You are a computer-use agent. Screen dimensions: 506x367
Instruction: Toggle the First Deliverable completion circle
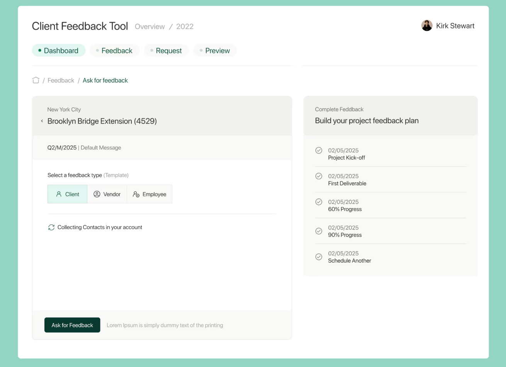point(319,176)
